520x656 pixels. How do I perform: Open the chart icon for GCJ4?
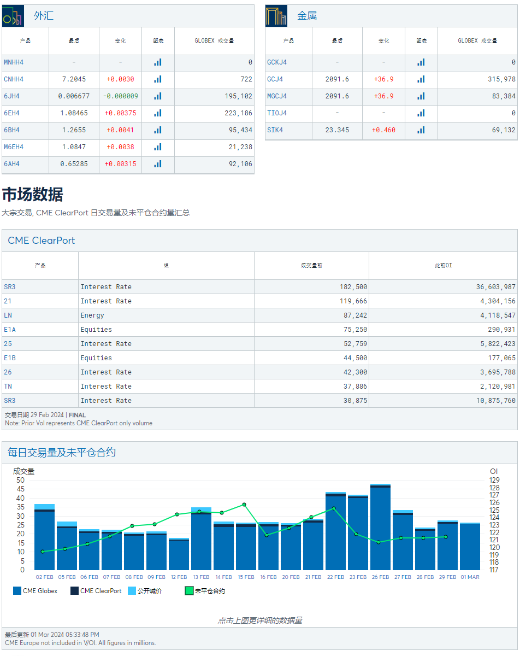point(421,79)
